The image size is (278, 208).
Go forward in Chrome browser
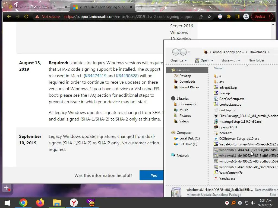point(18,17)
